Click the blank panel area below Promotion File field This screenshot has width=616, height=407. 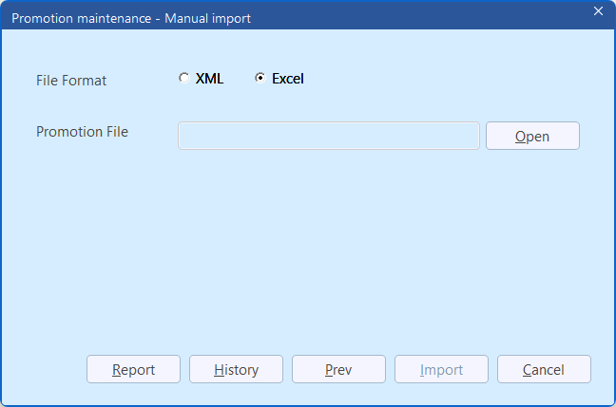(x=328, y=237)
